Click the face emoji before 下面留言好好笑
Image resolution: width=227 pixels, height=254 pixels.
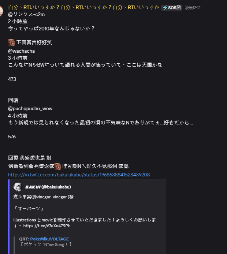(x=11, y=42)
